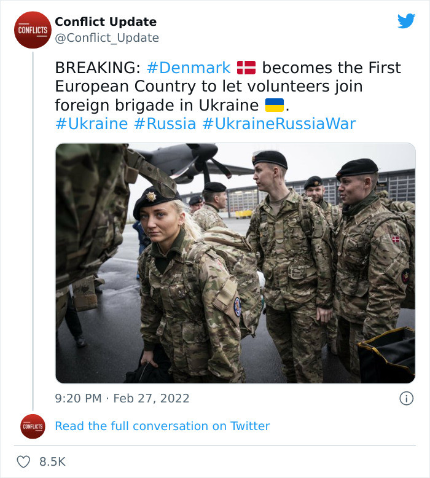Open the soldiers photo in the tweet
Viewport: 430px width, 478px height.
[x=235, y=263]
